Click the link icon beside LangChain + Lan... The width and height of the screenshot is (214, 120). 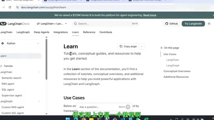[x=38, y=24]
